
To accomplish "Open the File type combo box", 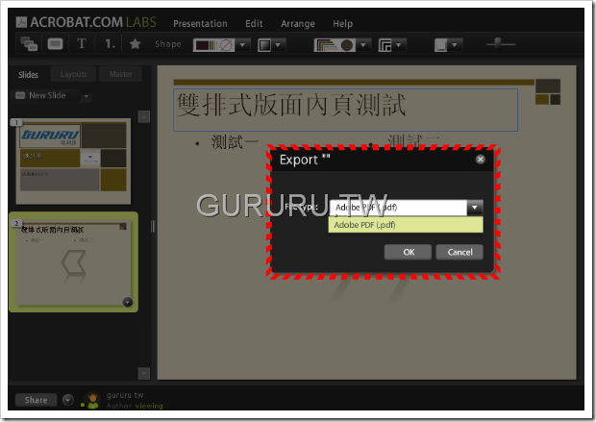I will (407, 208).
